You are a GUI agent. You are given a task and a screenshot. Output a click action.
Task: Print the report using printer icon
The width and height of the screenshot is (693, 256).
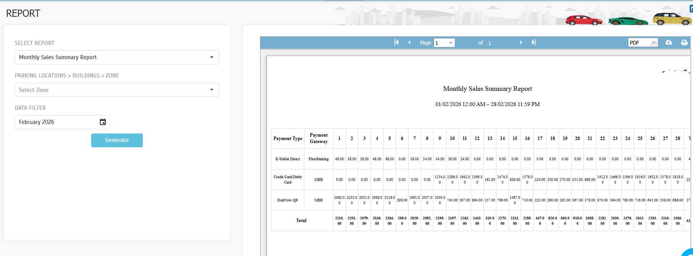tap(684, 42)
